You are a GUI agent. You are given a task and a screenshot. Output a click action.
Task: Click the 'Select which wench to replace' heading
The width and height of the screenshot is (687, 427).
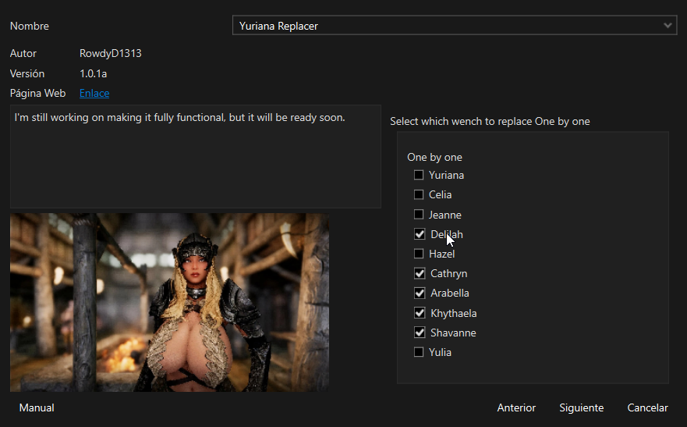pyautogui.click(x=490, y=122)
